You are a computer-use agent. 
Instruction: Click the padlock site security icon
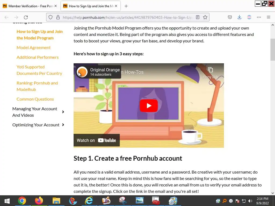58,17
